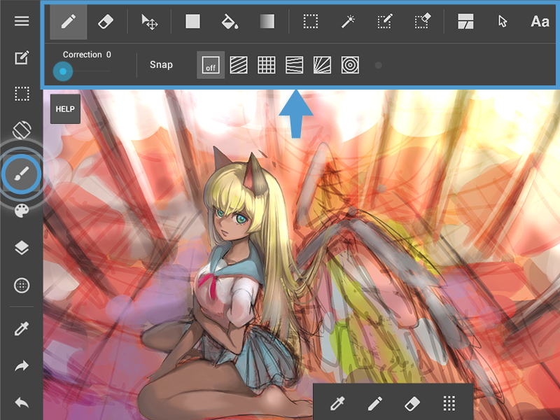
Task: Activate the Magic Wand tool
Action: point(348,22)
